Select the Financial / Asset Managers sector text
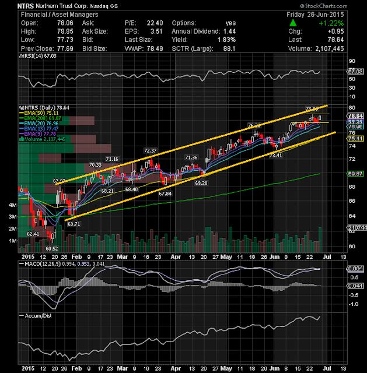The image size is (367, 373). [60, 15]
